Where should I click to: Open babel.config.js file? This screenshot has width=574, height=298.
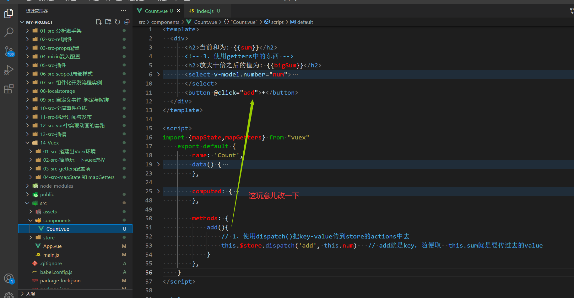(75, 272)
